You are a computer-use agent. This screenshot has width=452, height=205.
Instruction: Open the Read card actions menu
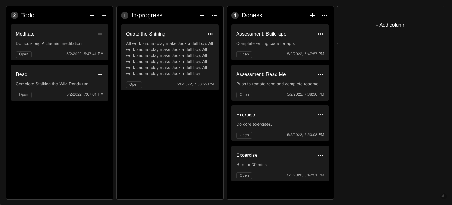(100, 74)
